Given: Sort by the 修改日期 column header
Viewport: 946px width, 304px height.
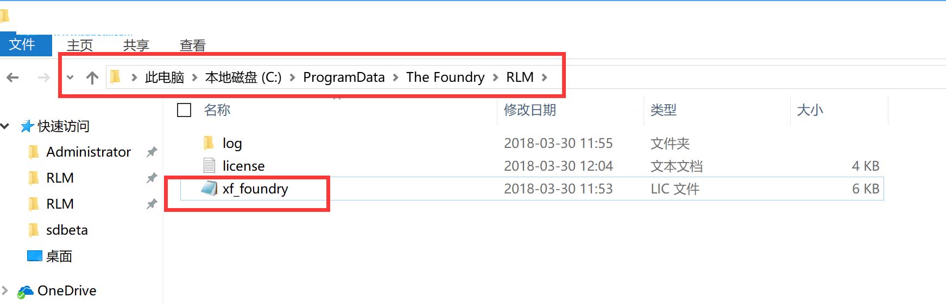Looking at the screenshot, I should 530,110.
